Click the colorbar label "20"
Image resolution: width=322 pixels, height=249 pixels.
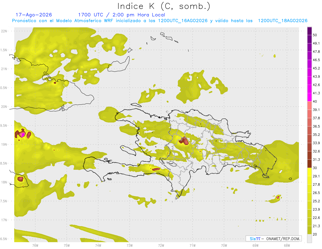click(x=315, y=234)
